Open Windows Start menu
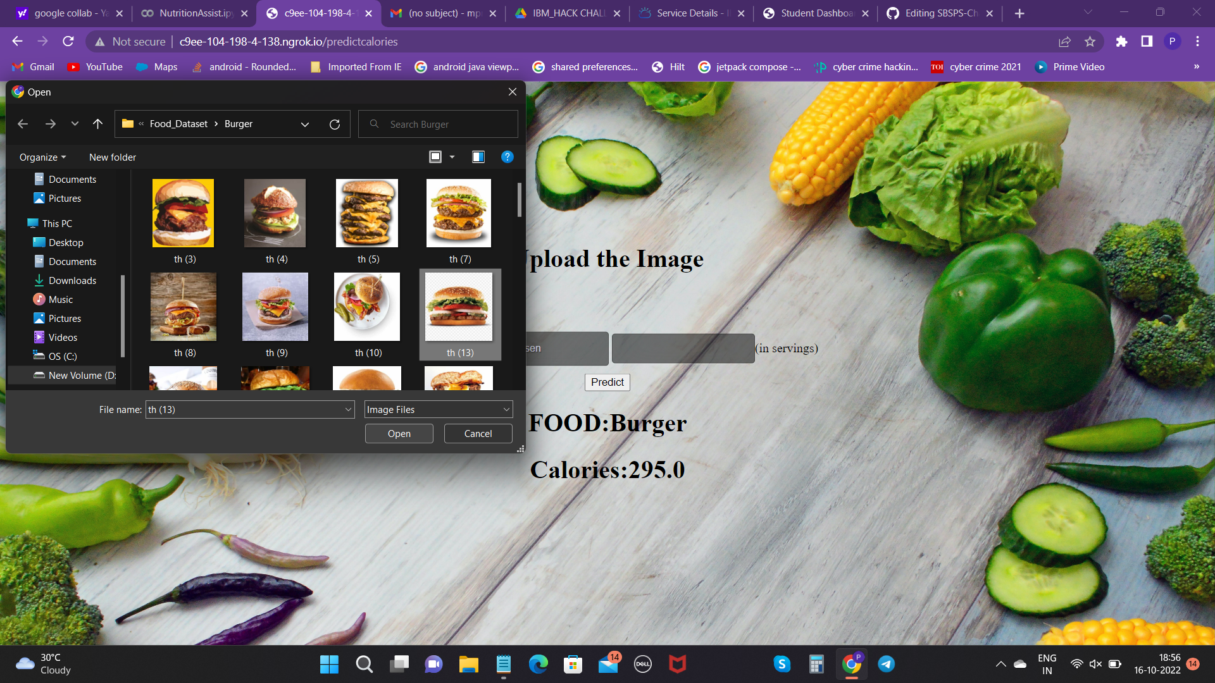This screenshot has width=1215, height=683. tap(329, 664)
